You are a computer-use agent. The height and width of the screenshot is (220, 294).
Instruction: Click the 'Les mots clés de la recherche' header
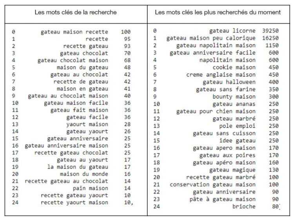[x=76, y=13]
